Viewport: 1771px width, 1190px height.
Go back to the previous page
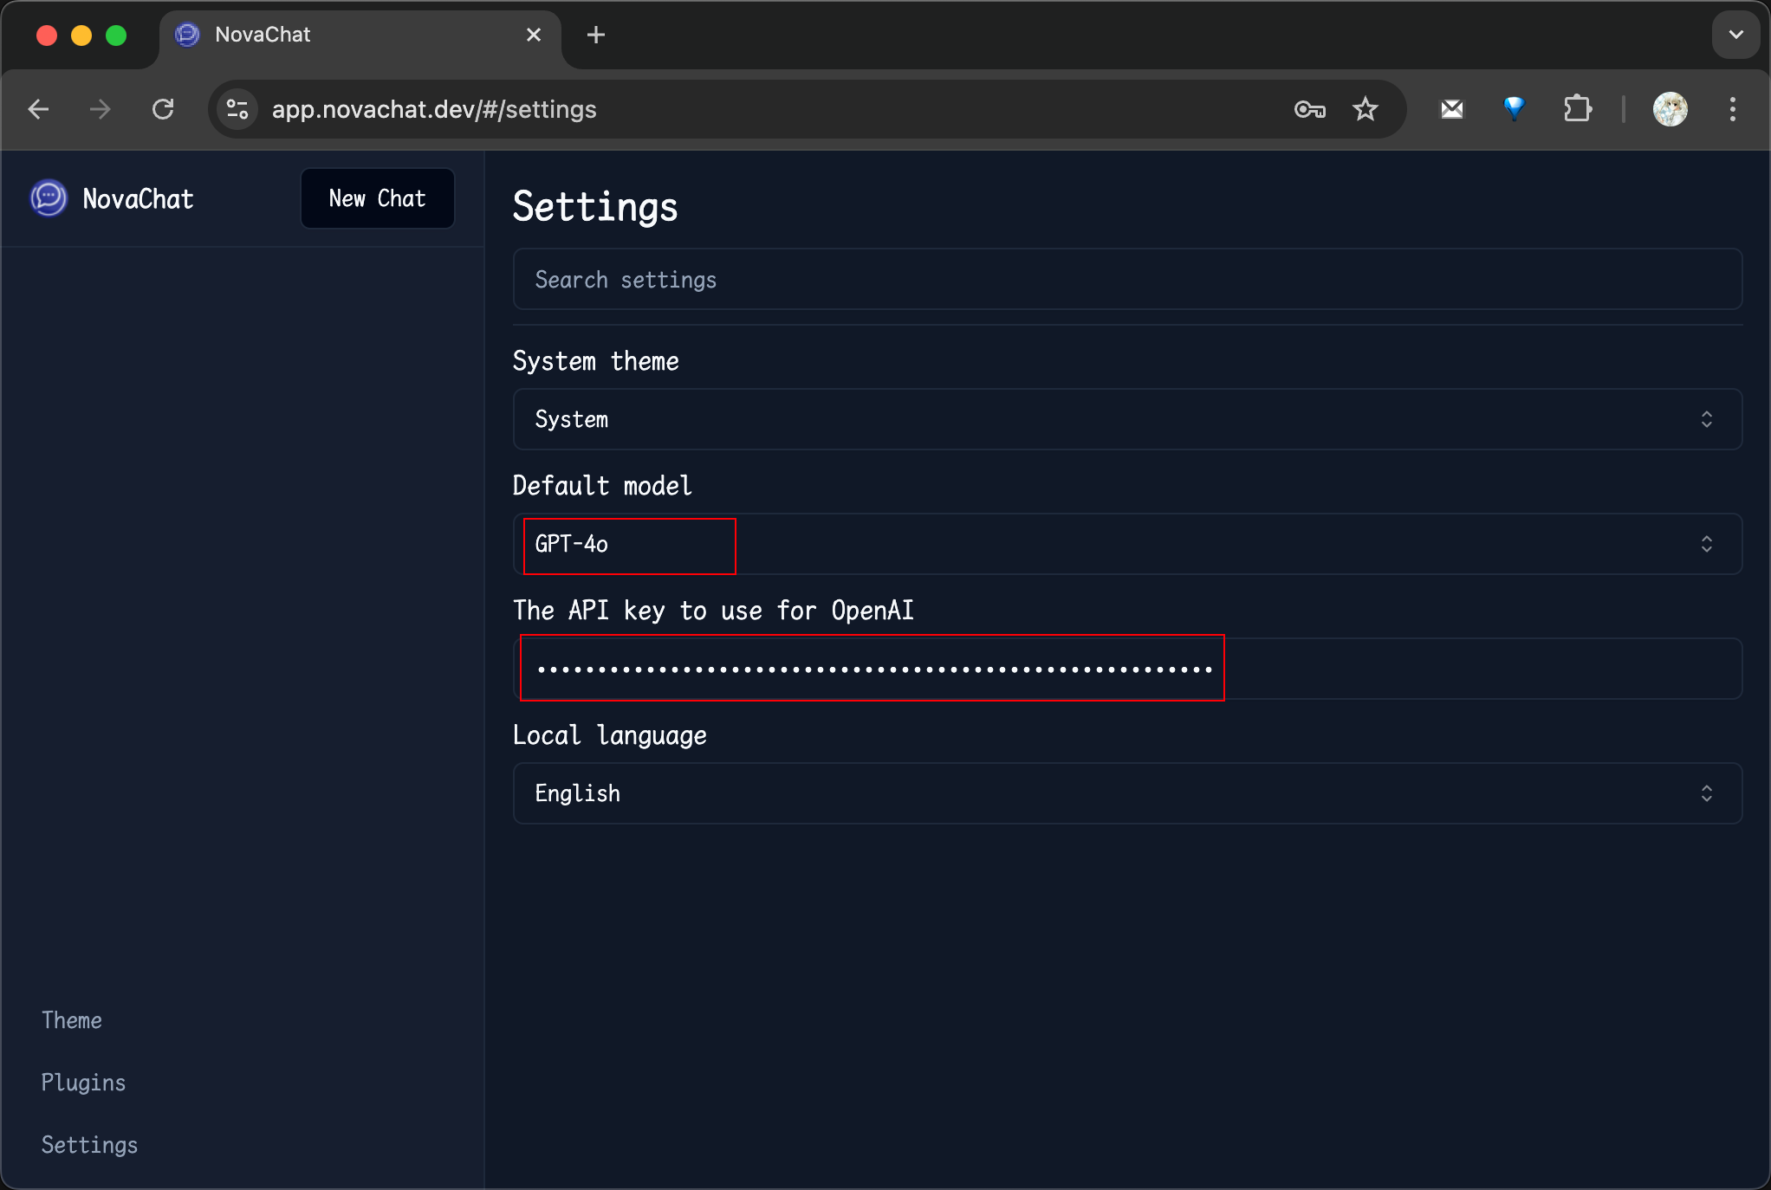pos(39,109)
